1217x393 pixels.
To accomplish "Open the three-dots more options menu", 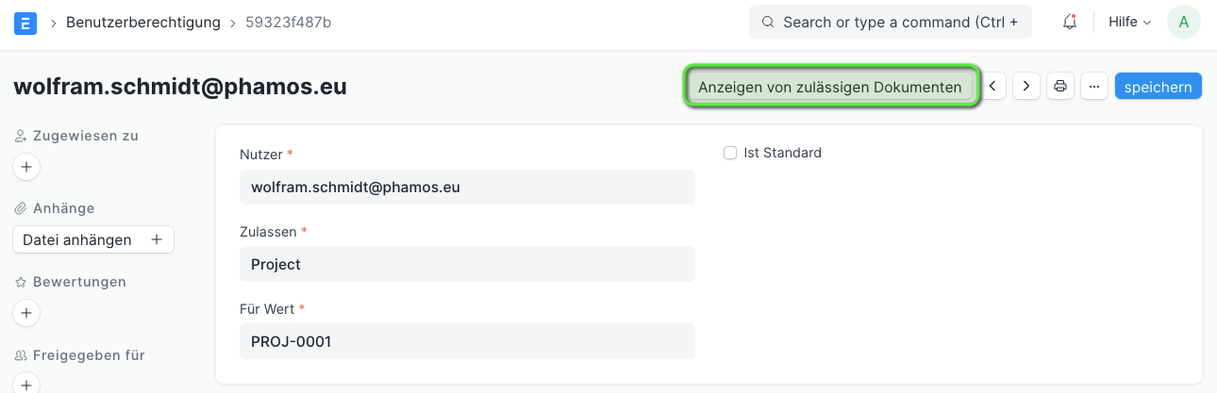I will pos(1094,86).
